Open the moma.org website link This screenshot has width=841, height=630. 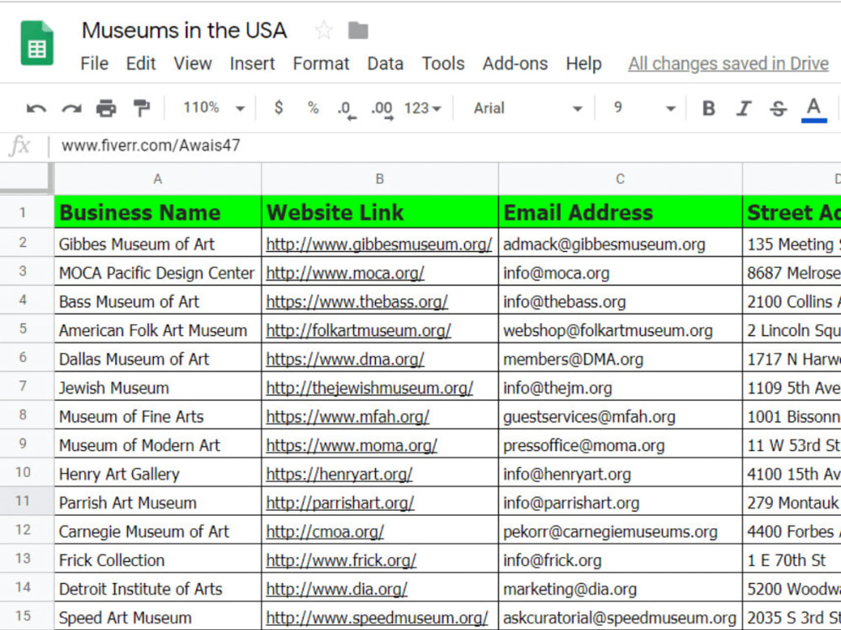(x=352, y=446)
